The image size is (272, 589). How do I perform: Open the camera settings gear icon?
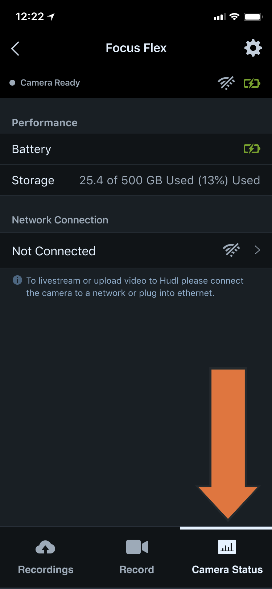[x=253, y=48]
